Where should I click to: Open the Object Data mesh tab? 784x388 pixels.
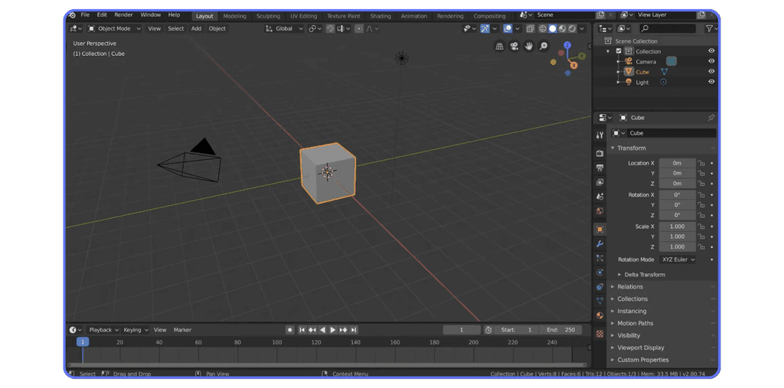click(x=600, y=301)
